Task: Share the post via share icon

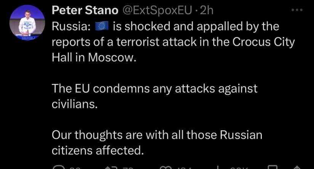Action: pos(296,167)
